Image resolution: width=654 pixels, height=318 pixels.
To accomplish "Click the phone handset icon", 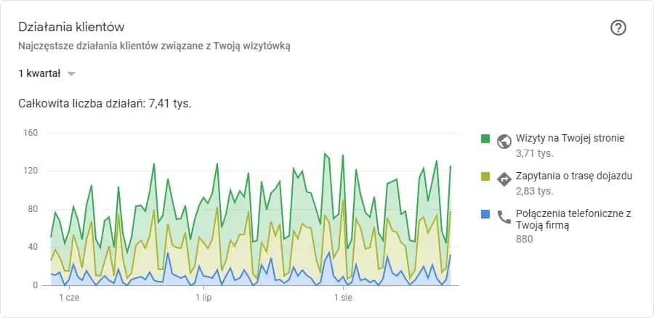I will click(x=504, y=217).
